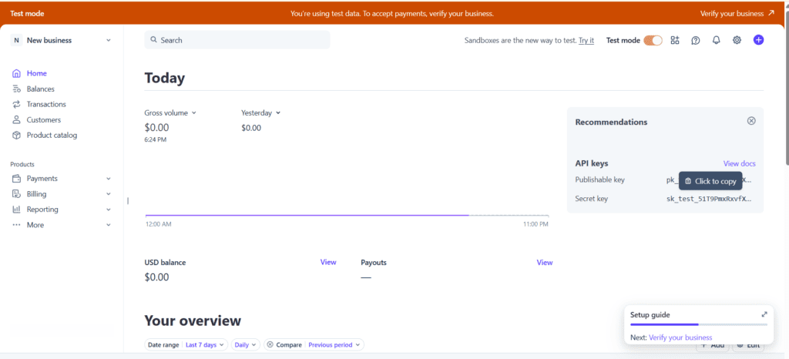Click the help question mark icon
This screenshot has width=789, height=359.
[696, 40]
